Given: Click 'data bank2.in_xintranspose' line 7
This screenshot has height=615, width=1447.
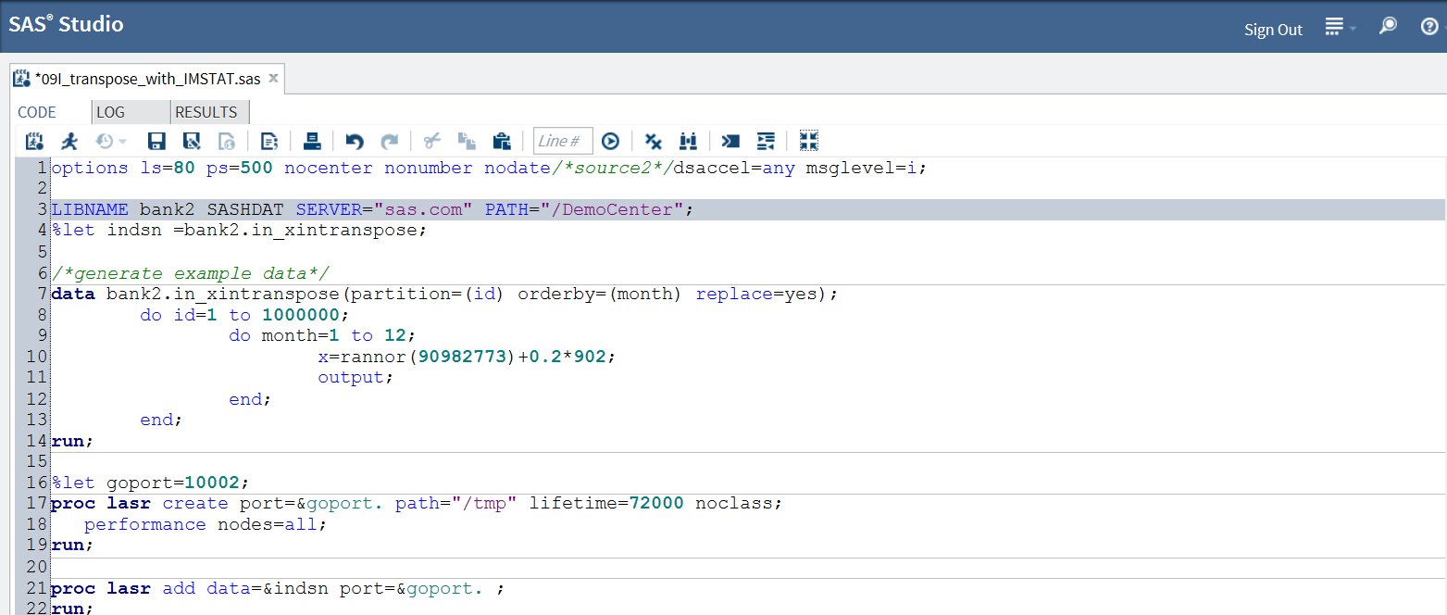Looking at the screenshot, I should [x=444, y=294].
